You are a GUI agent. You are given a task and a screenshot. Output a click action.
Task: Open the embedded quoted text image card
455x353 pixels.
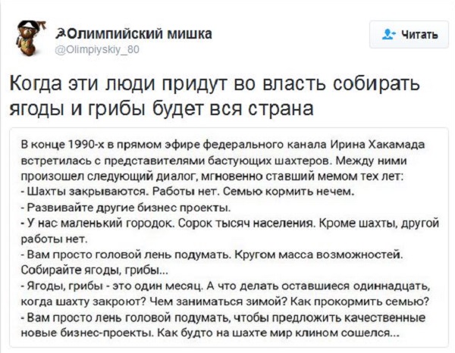(229, 237)
